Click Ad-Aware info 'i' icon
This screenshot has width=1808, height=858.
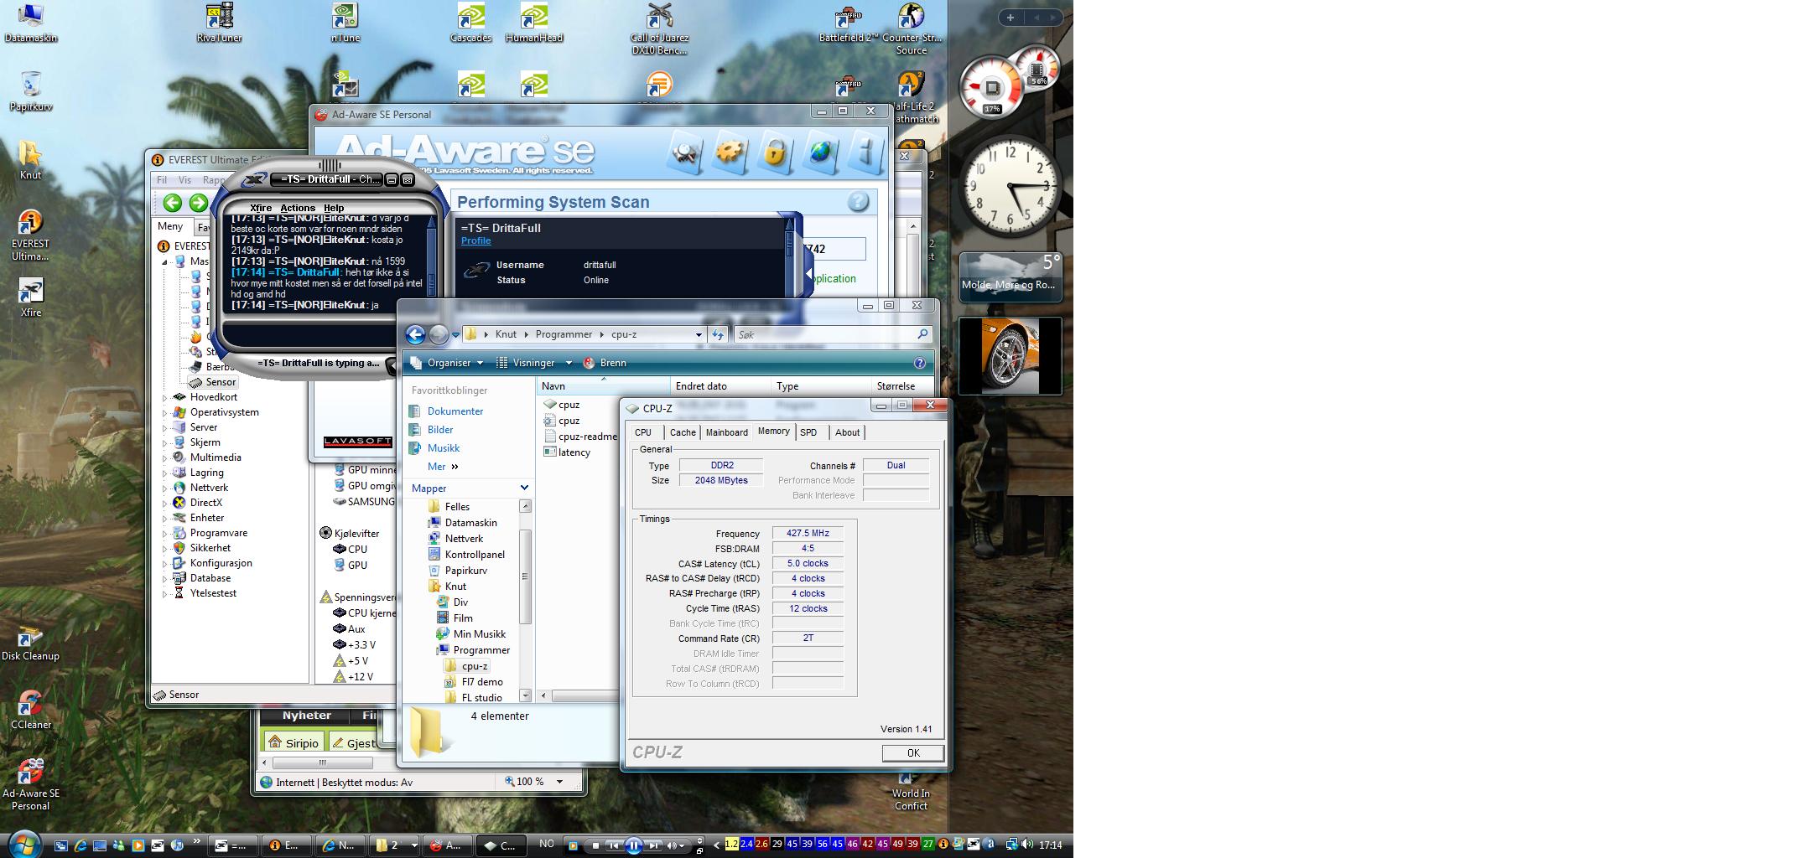coord(866,153)
